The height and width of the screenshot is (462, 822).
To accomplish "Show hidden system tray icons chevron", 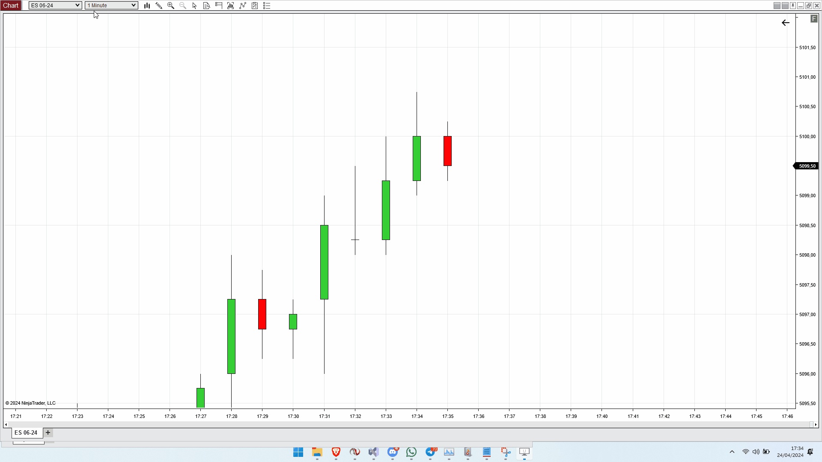I will (x=732, y=452).
